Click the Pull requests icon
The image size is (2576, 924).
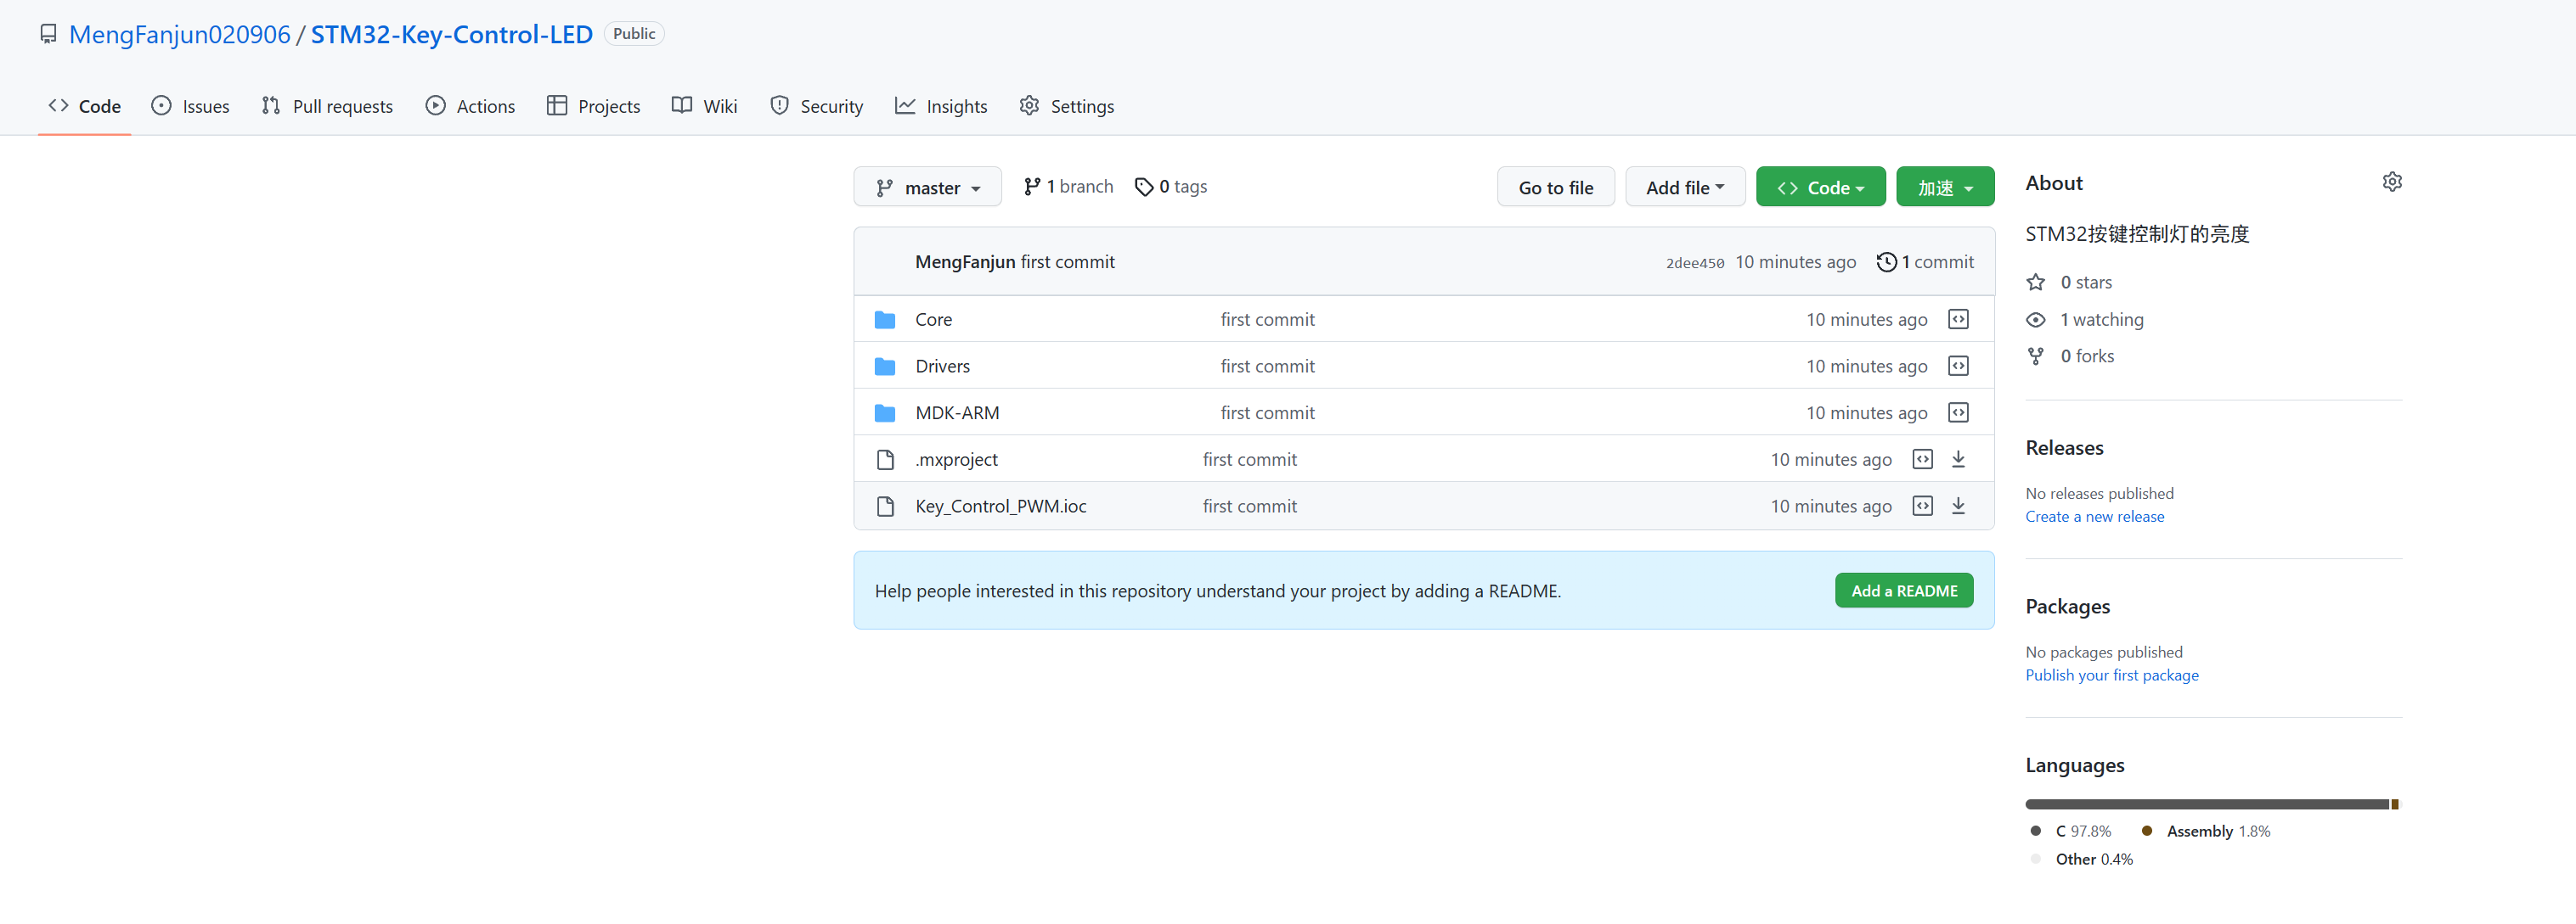coord(271,105)
